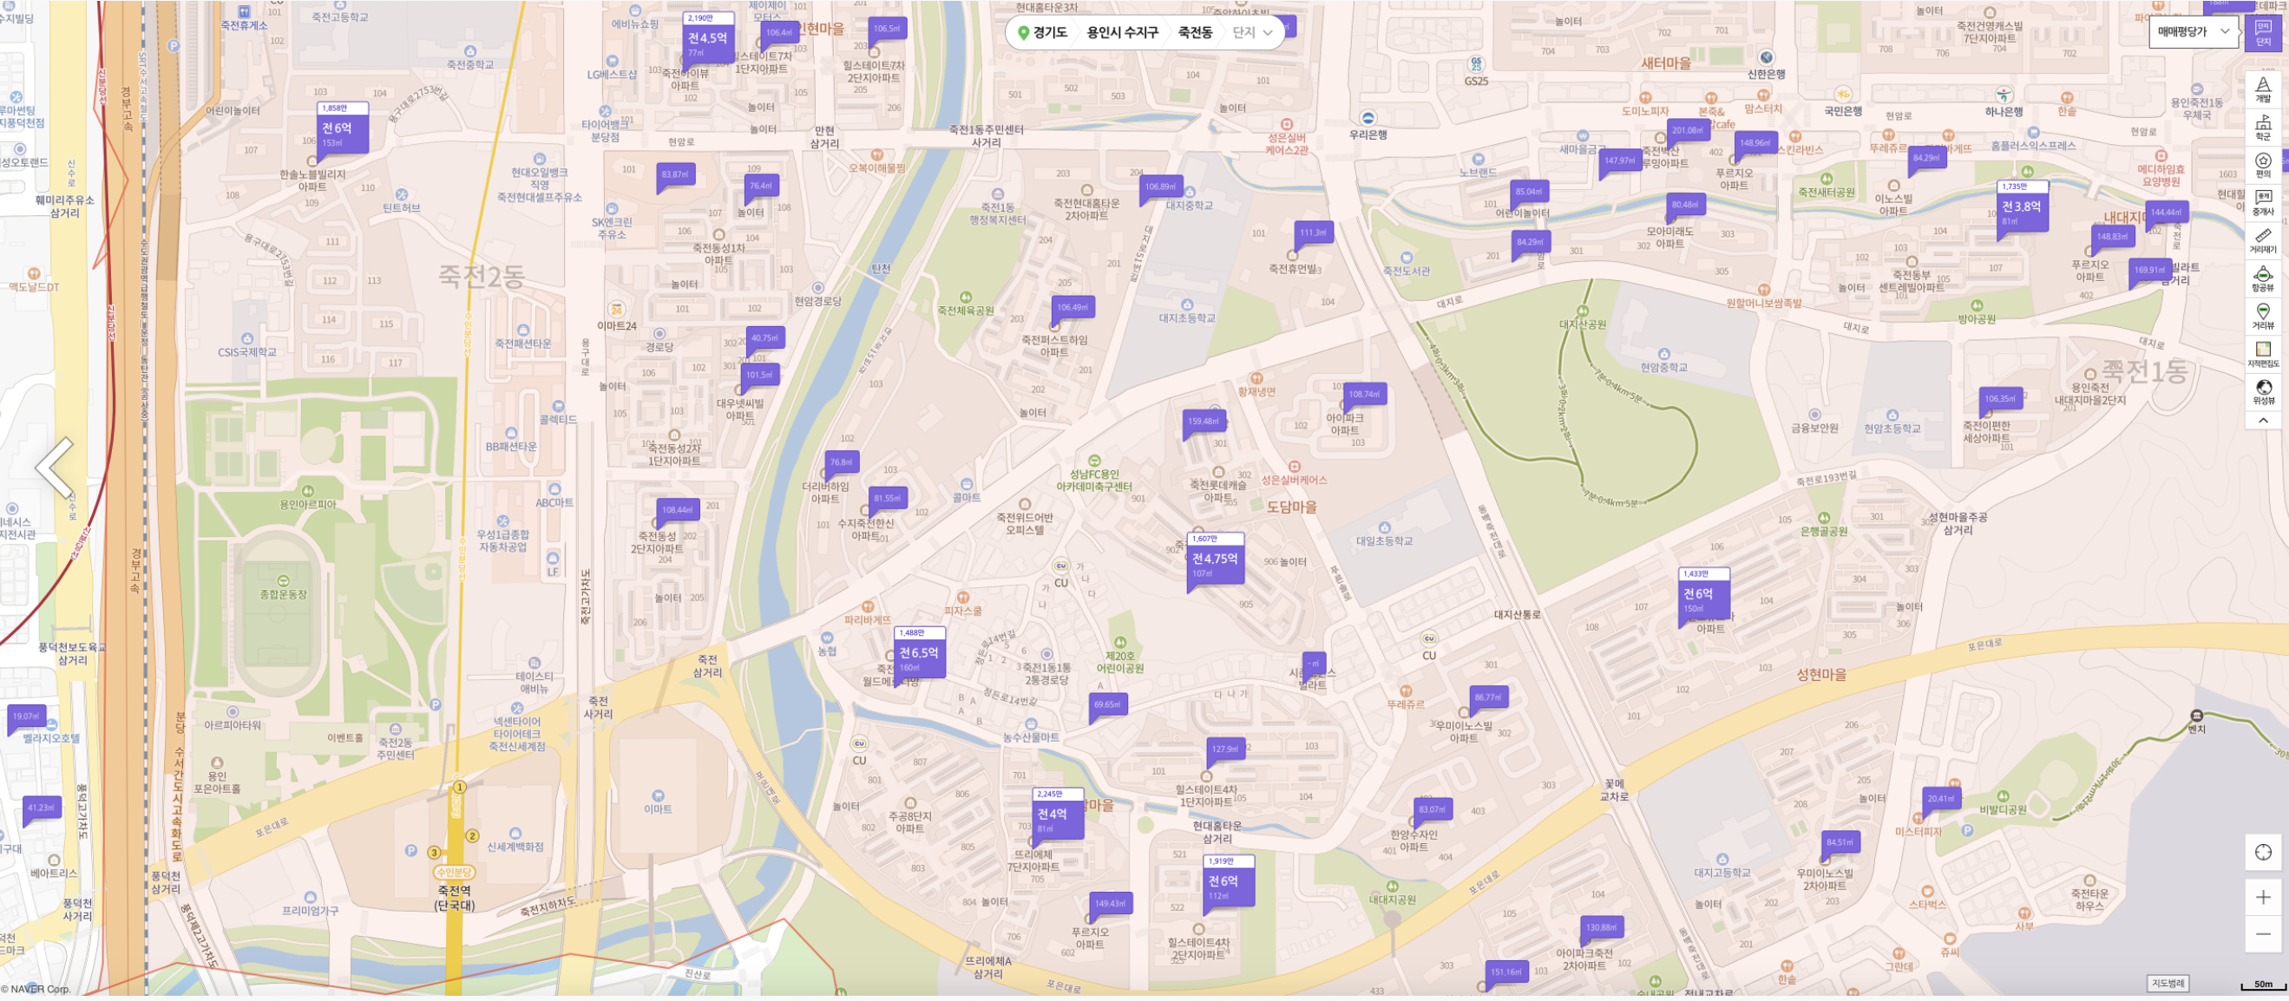Show 중개사 real estate agents on map
Screen dimensions: 2289x1001
pyautogui.click(x=2262, y=202)
